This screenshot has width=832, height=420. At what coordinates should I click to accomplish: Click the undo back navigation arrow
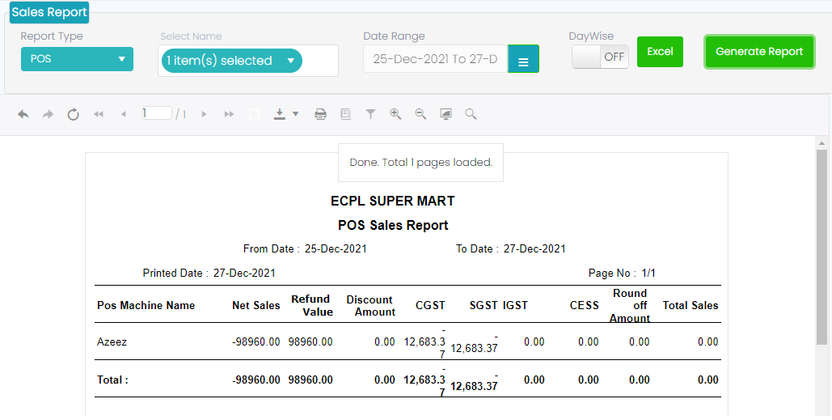(x=23, y=115)
